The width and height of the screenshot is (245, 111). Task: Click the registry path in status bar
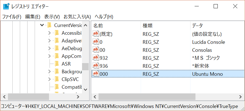[x=119, y=107]
